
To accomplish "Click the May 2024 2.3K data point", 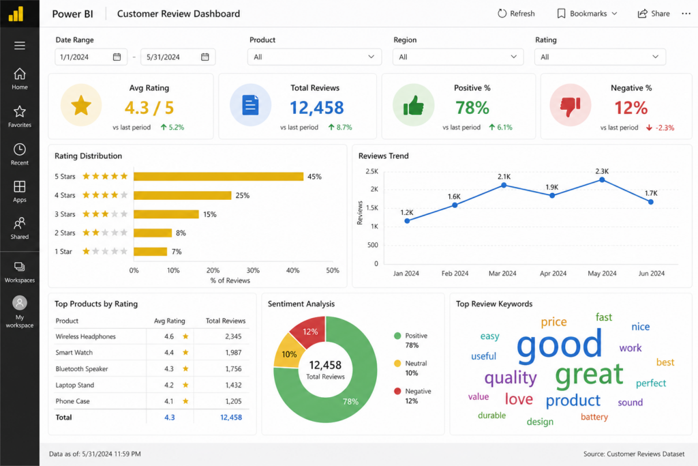I will [602, 179].
